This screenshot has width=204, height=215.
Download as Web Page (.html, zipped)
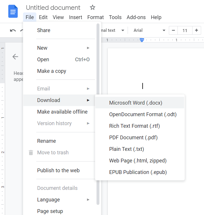[140, 161]
